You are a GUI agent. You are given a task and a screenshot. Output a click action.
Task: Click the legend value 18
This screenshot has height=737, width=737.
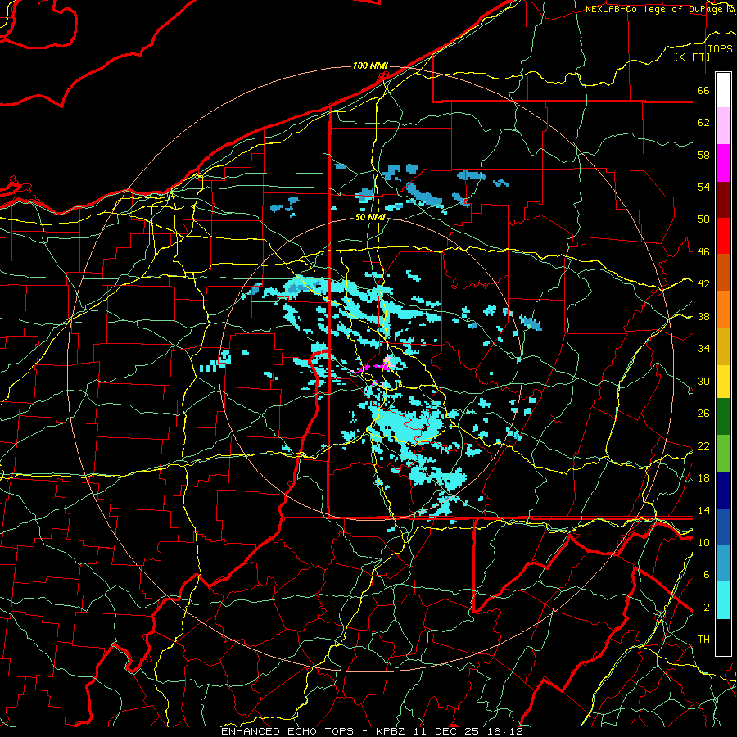click(x=703, y=478)
